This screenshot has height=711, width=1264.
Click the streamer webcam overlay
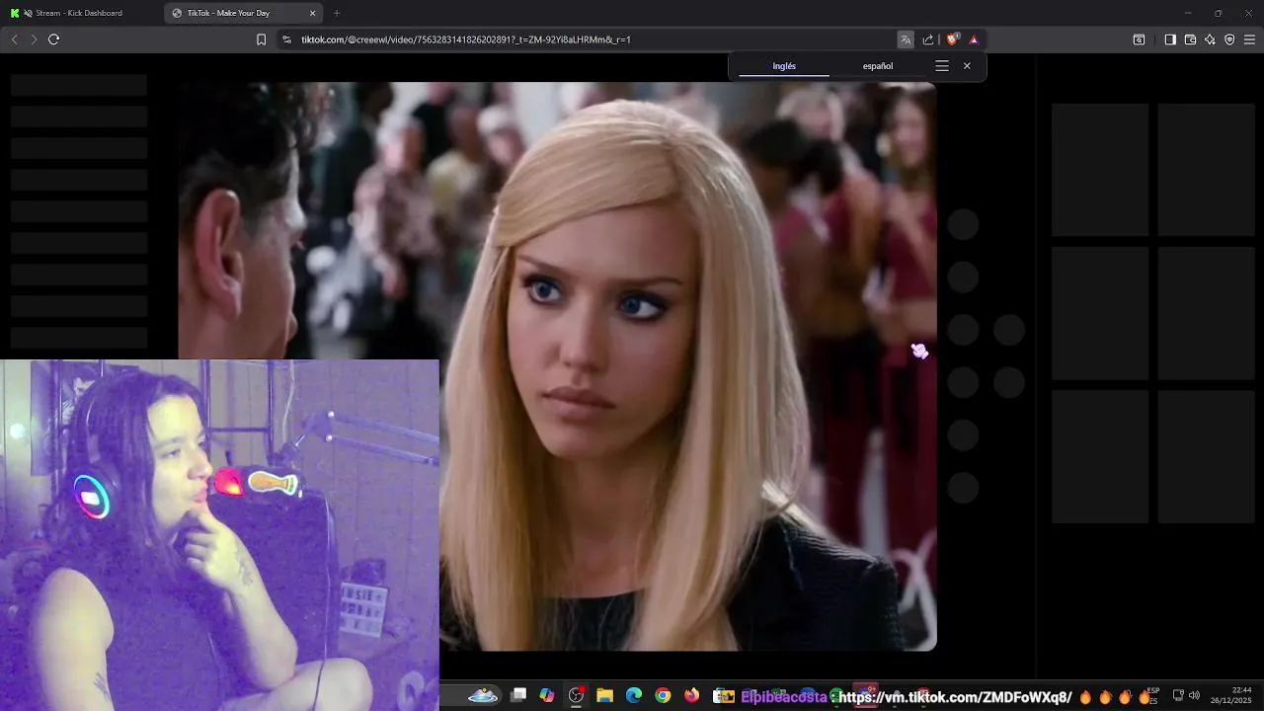219,535
